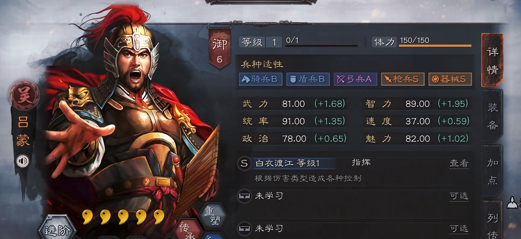521x239 pixels.
Task: Select the 骑兵B cavalry aptitude badge
Action: click(x=260, y=79)
